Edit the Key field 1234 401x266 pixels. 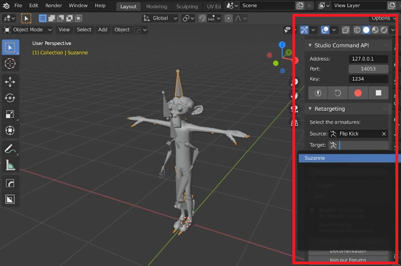coord(368,79)
